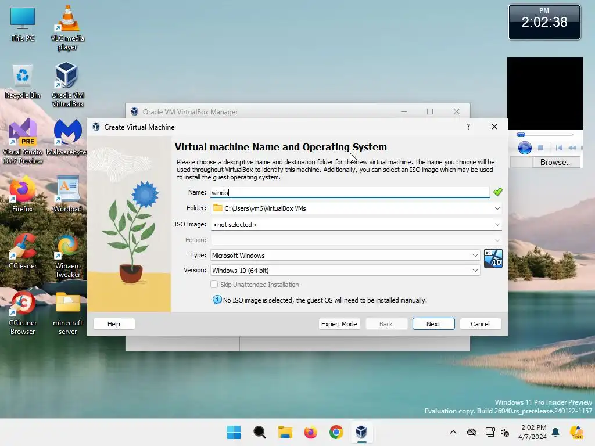The image size is (595, 446).
Task: Click the question mark help button in dialog title bar
Action: [x=468, y=127]
